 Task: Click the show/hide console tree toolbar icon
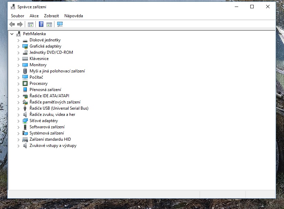point(31,24)
